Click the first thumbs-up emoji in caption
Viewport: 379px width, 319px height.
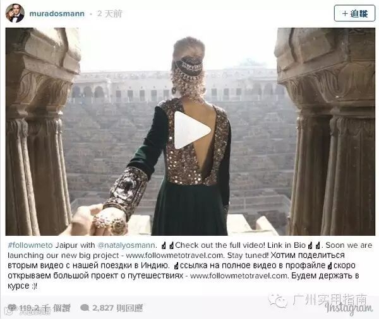pos(164,246)
